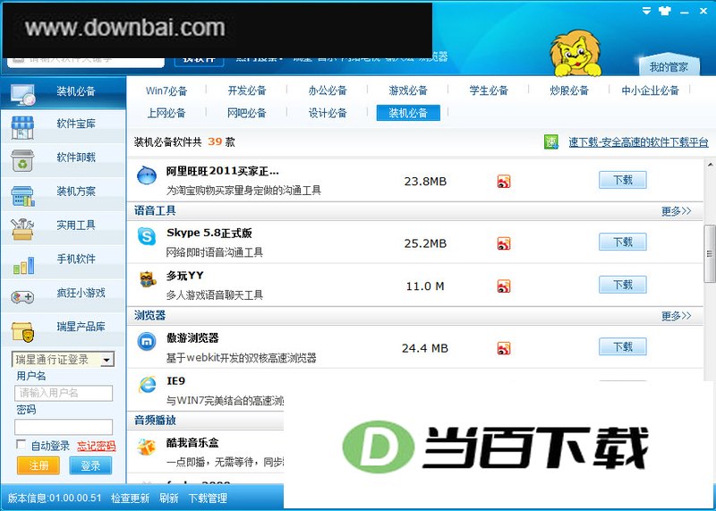Download 阿里旺旺2011 with 下载 button

point(623,180)
